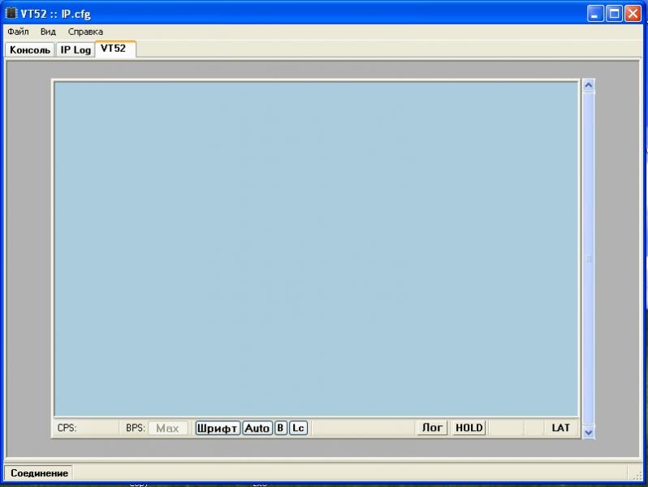Viewport: 648px width, 487px height.
Task: Click inside the blue terminal screen area
Action: (316, 248)
